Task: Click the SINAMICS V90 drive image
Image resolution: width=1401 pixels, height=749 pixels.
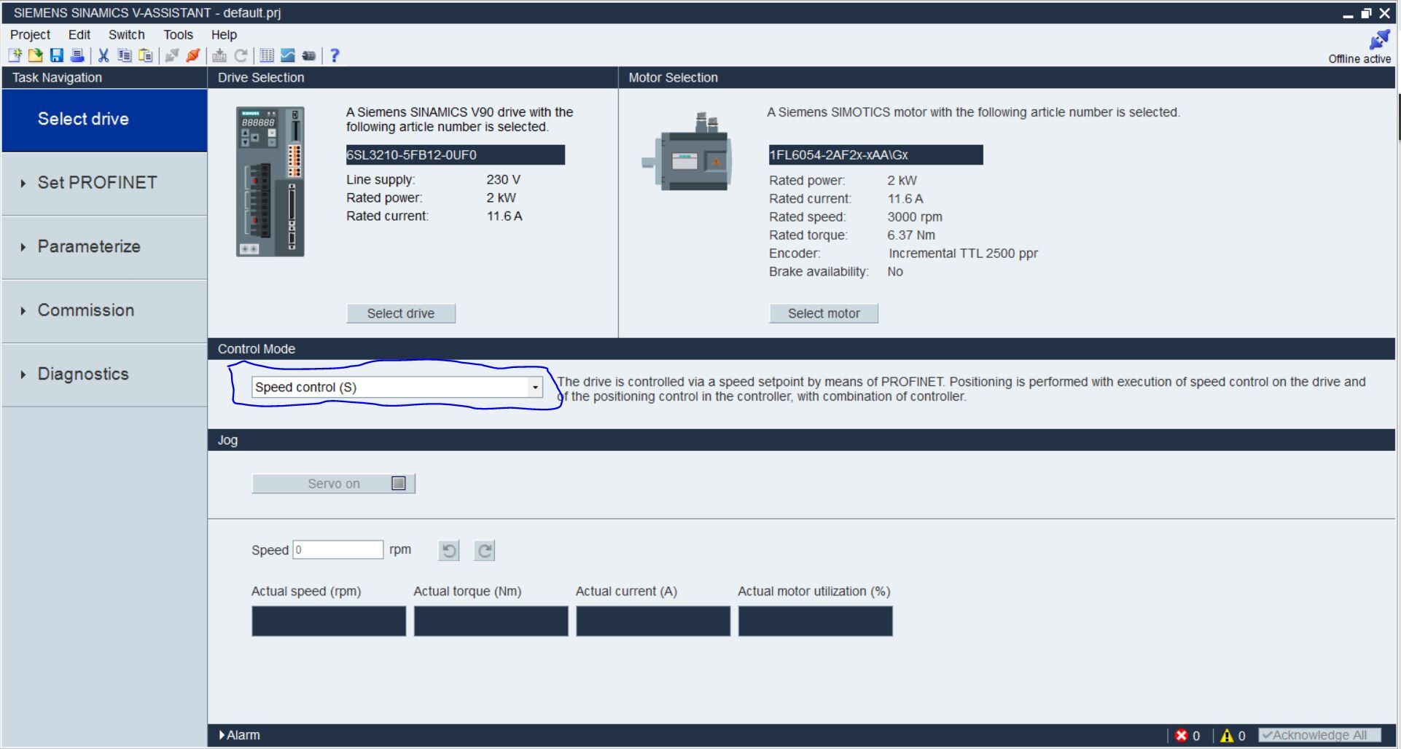Action: [x=270, y=181]
